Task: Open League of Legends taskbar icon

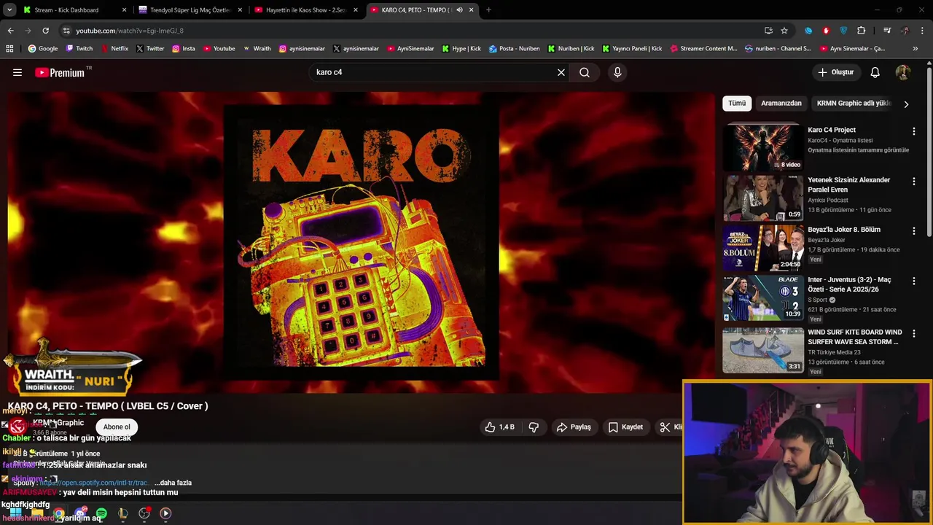Action: tap(122, 513)
